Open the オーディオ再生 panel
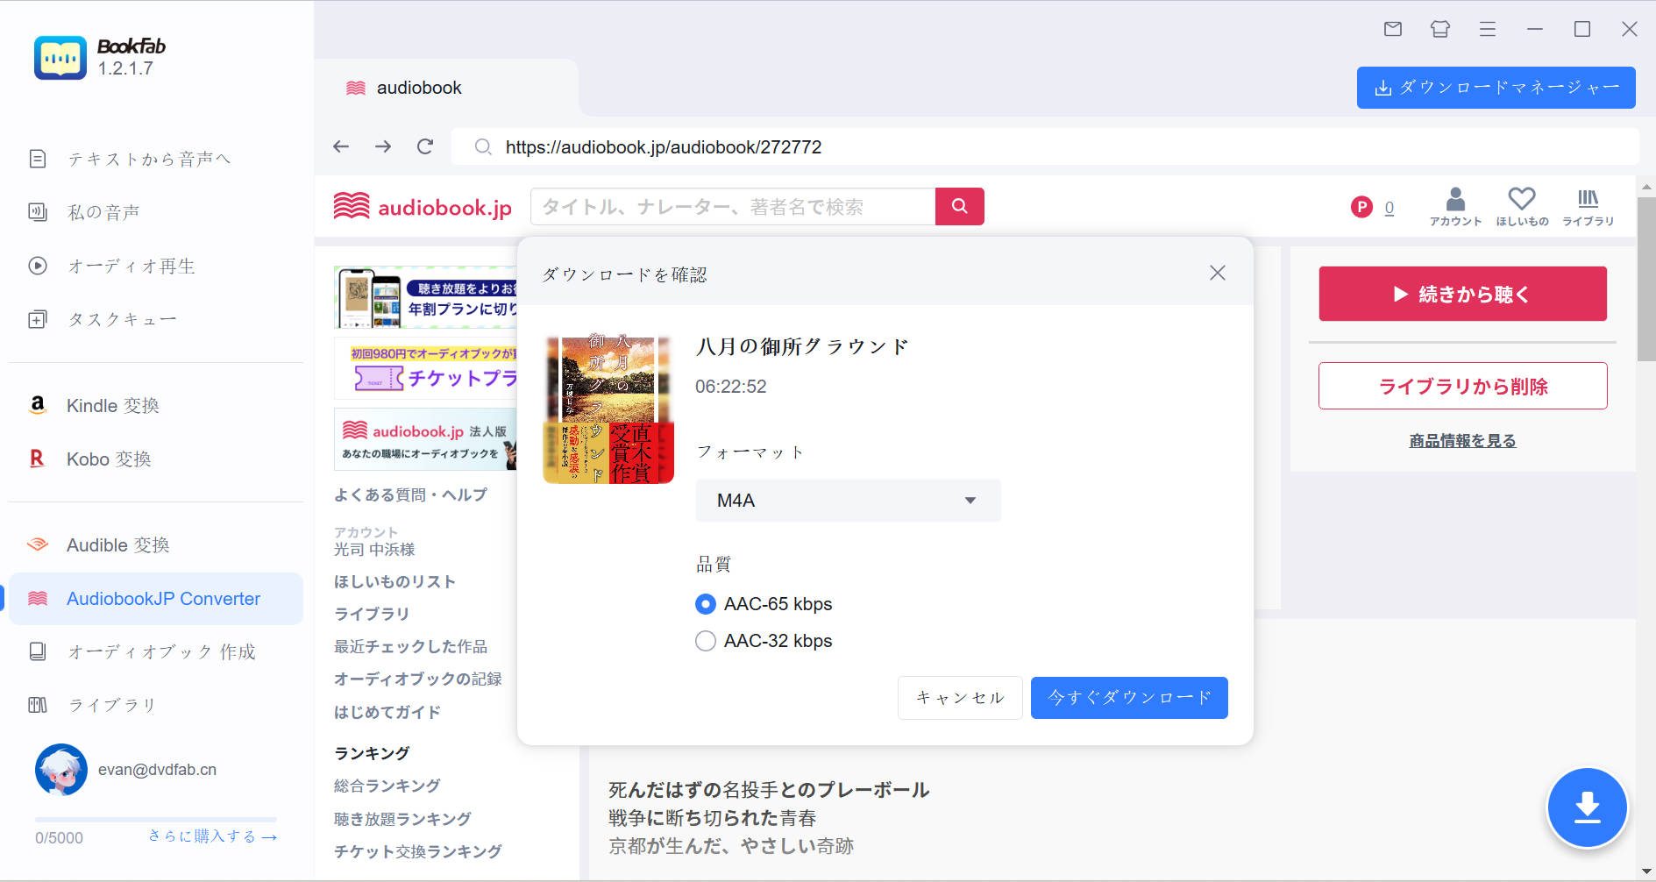The width and height of the screenshot is (1656, 882). click(x=131, y=266)
